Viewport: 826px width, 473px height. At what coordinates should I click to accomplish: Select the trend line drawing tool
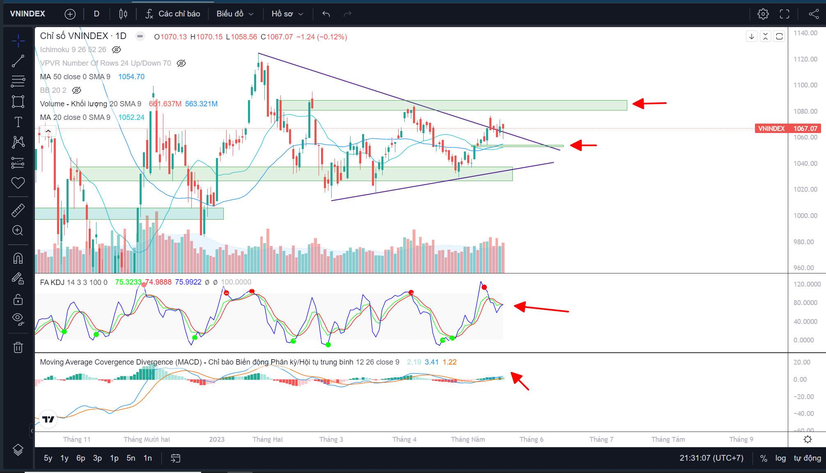[x=18, y=61]
